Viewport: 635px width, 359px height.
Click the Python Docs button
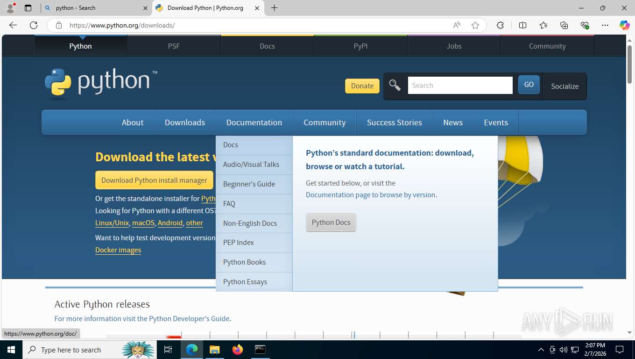pyautogui.click(x=331, y=223)
